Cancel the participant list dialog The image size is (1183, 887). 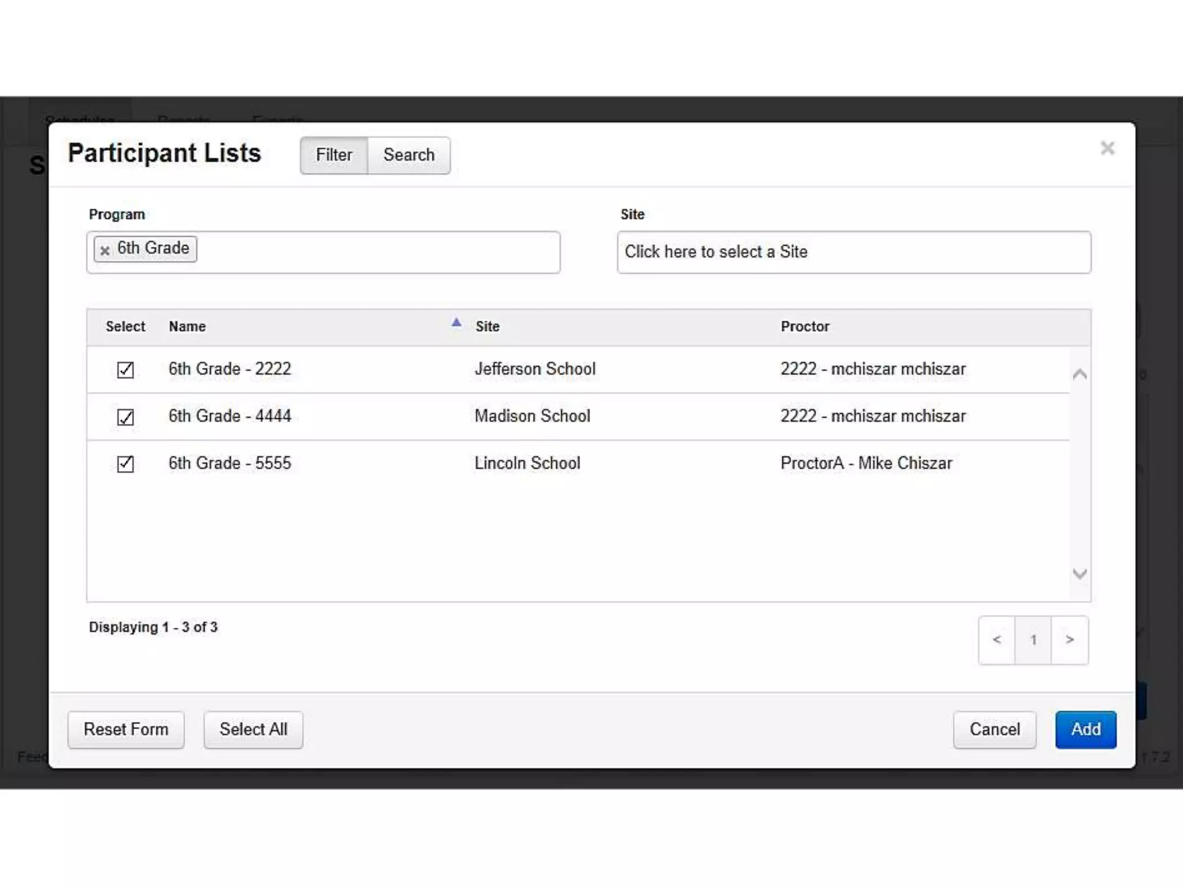pos(994,729)
